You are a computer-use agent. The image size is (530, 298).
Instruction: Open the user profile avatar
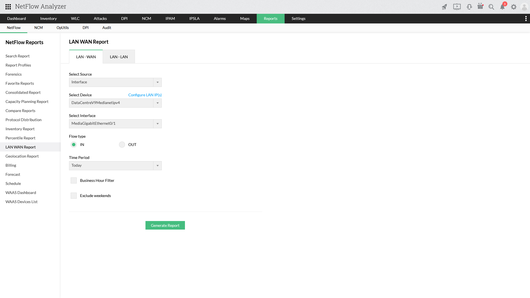point(524,7)
